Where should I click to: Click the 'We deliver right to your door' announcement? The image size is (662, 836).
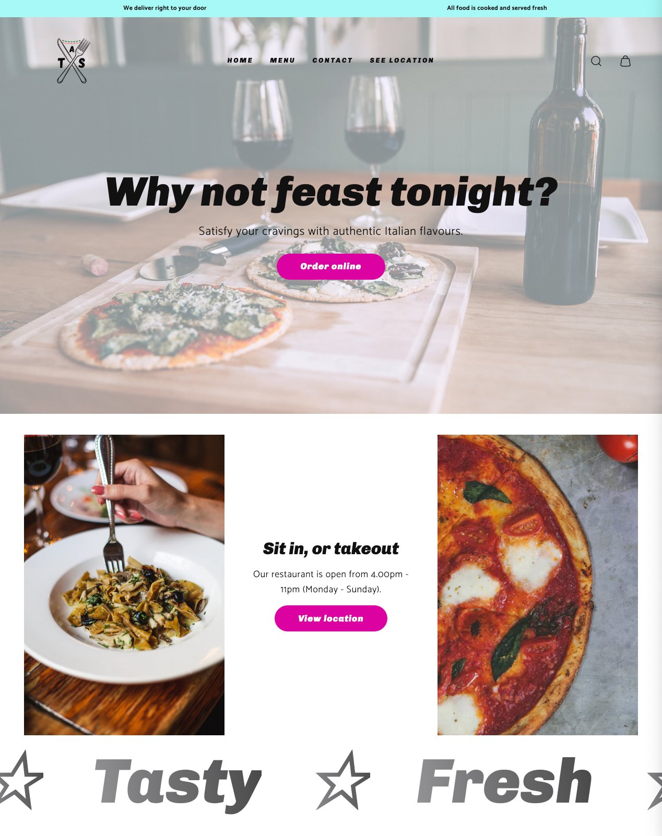click(x=165, y=8)
